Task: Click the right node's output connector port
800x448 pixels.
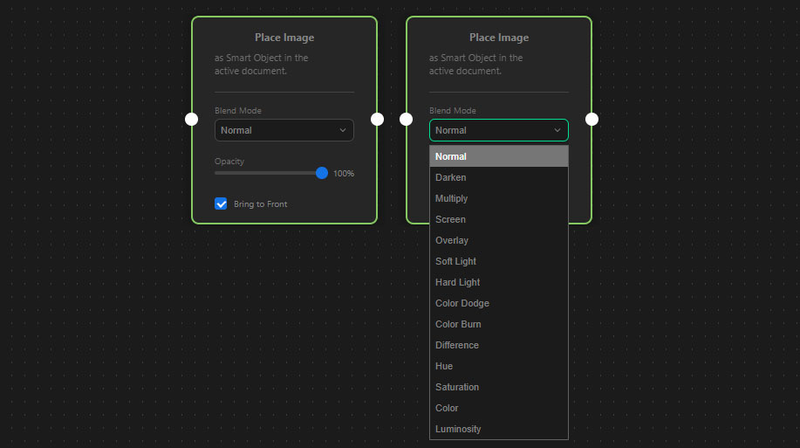Action: pyautogui.click(x=591, y=119)
